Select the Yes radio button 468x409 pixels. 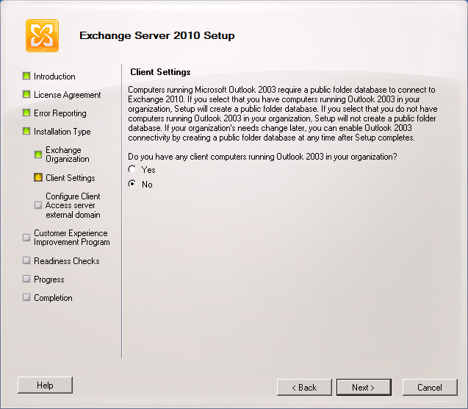coord(132,169)
